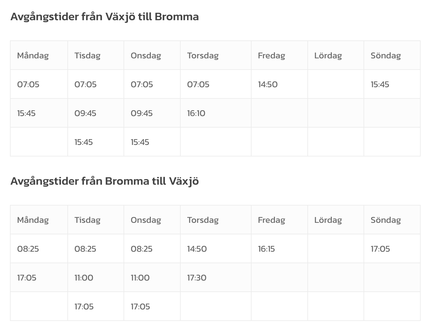Click the 14:50 Thursday departure from Bromma
This screenshot has height=336, width=446.
click(197, 249)
